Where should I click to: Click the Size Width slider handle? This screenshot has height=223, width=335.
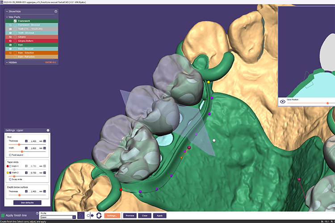[22, 152]
